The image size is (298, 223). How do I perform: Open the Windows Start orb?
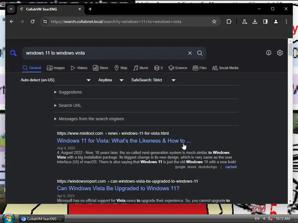click(8, 218)
